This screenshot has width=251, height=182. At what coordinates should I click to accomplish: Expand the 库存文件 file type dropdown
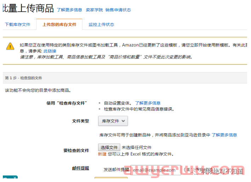pyautogui.click(x=113, y=121)
